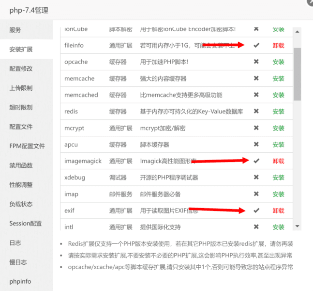Image resolution: width=313 pixels, height=291 pixels.
Task: Click the intl not-installed X icon
Action: click(x=256, y=226)
